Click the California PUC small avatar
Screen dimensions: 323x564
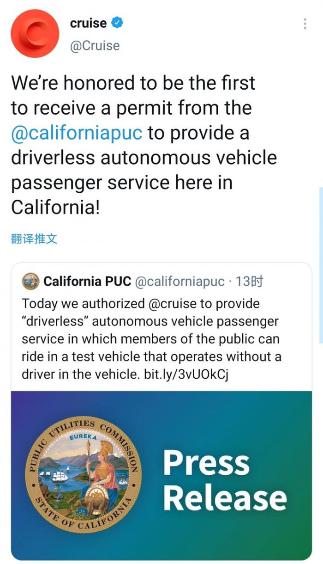[x=30, y=281]
